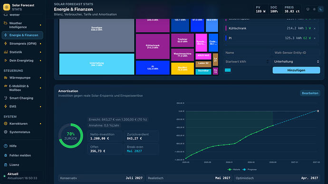
Task: Click the EMS bolt icon
Action: pyautogui.click(x=6, y=107)
